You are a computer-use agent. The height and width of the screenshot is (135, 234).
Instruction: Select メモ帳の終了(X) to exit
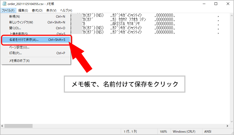click(x=36, y=61)
